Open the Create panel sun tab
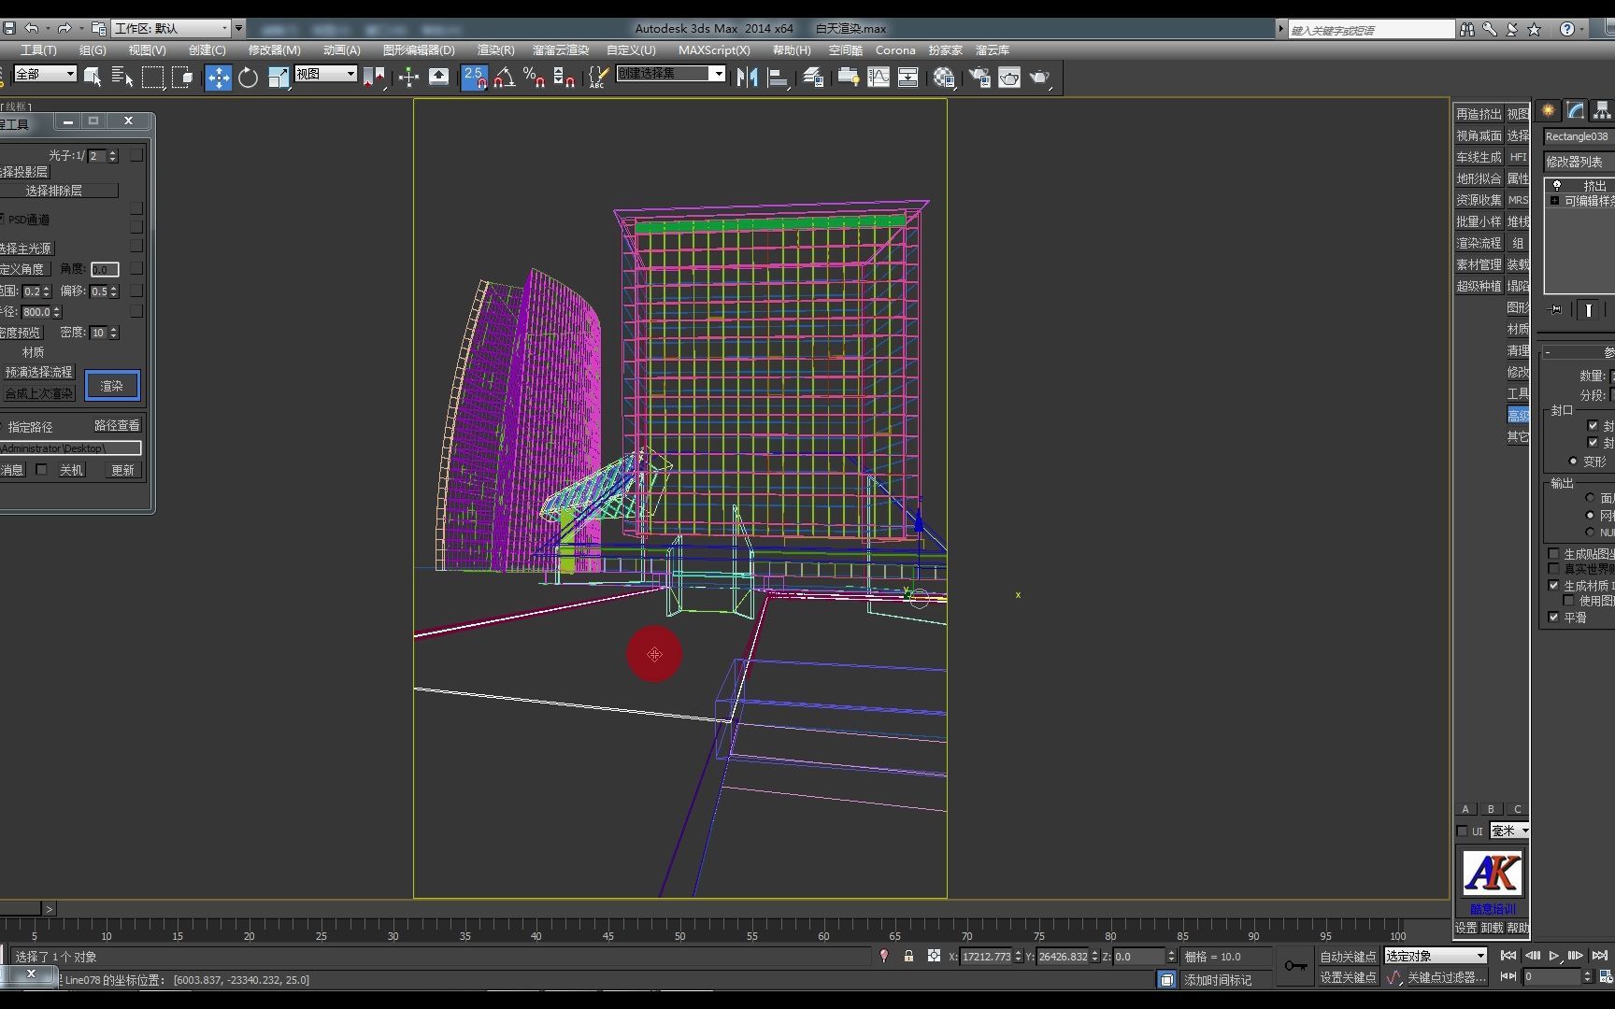This screenshot has width=1615, height=1009. click(x=1549, y=110)
